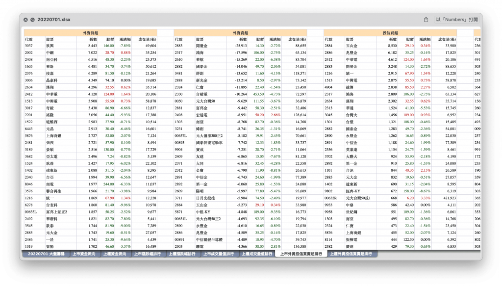Open the file with Numbers
This screenshot has width=502, height=286.
tap(457, 20)
